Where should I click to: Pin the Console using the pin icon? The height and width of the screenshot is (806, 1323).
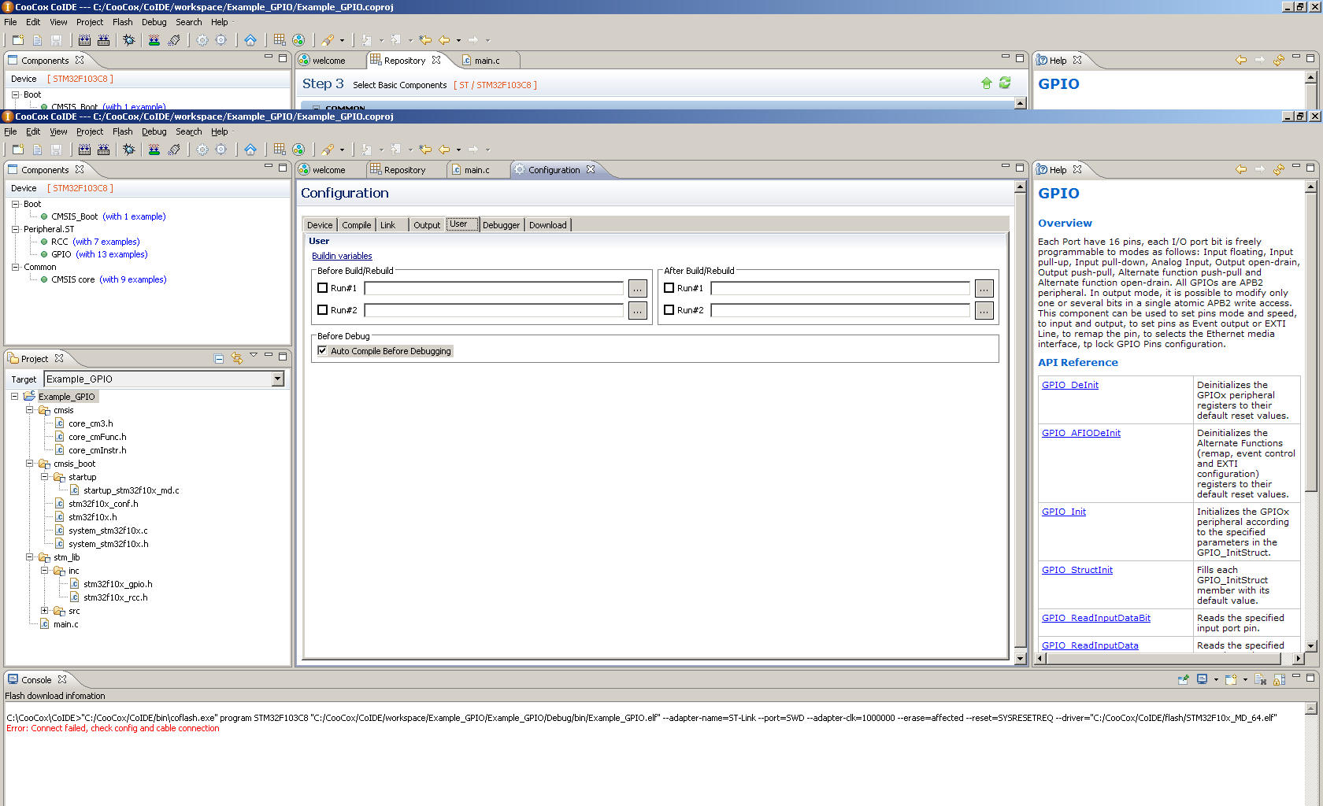(x=1183, y=680)
